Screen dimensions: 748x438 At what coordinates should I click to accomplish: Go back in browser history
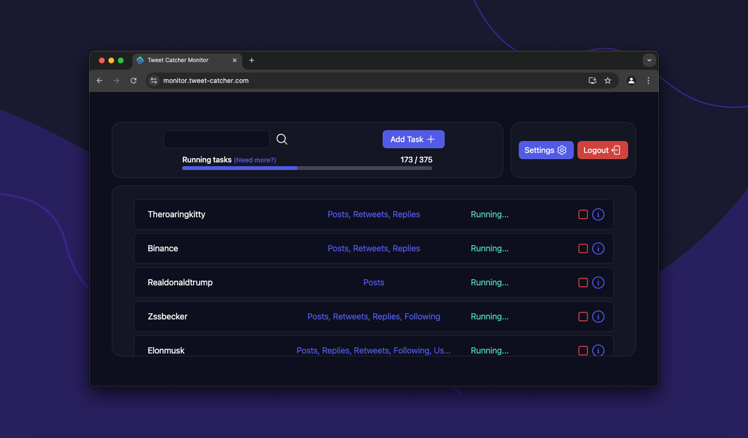coord(99,81)
